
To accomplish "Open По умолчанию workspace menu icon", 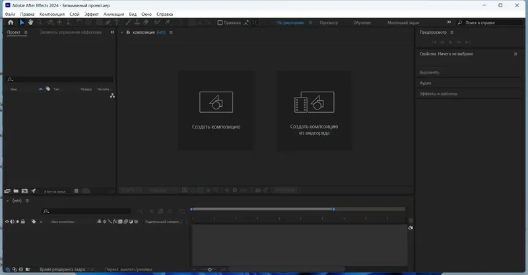I will (310, 22).
